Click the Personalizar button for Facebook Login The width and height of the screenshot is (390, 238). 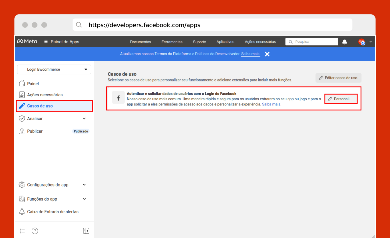[x=341, y=99]
